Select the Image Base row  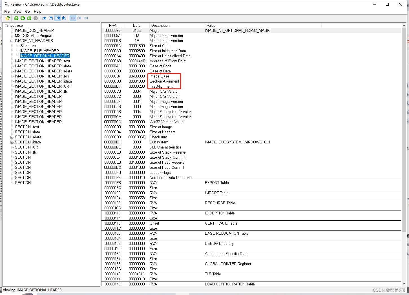[251, 76]
